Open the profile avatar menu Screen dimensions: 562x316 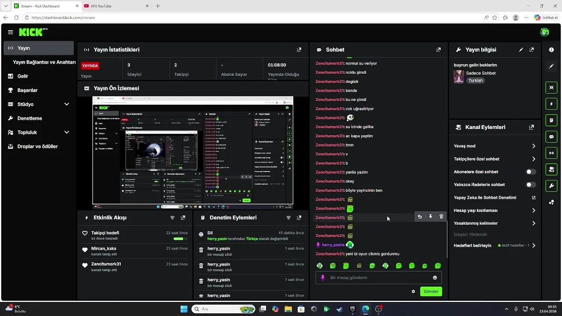point(544,32)
